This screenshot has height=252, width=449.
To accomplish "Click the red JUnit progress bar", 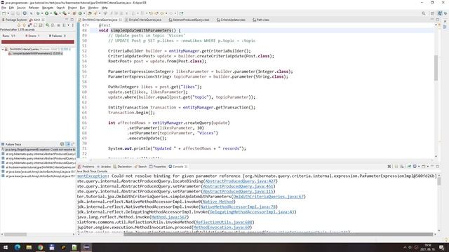I will pyautogui.click(x=38, y=42).
